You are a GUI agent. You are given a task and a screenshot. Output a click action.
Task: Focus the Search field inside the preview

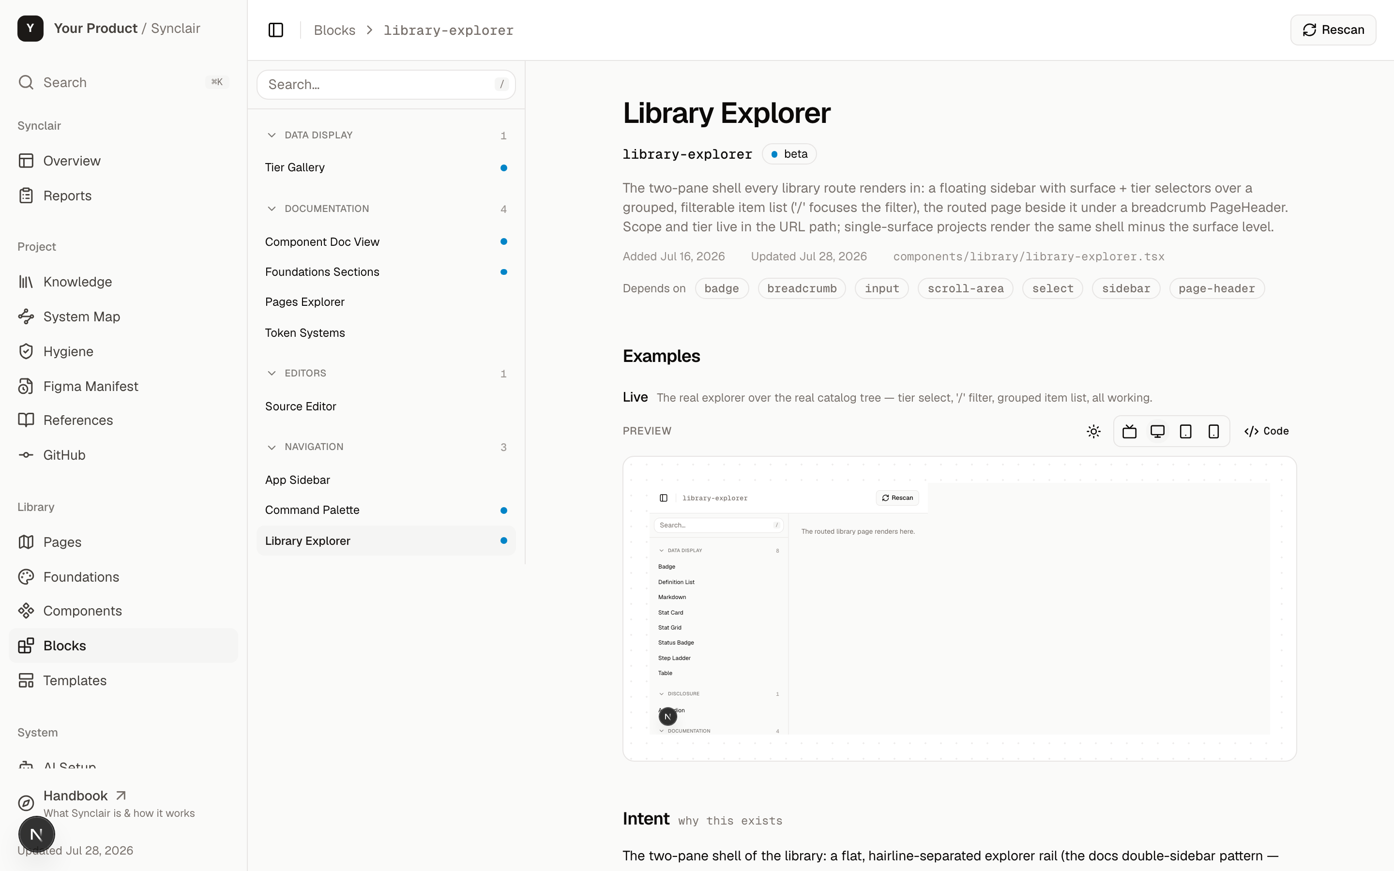[x=718, y=526]
